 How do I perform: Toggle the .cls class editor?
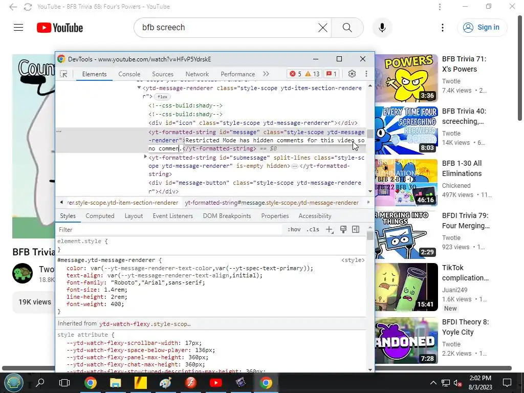click(313, 230)
